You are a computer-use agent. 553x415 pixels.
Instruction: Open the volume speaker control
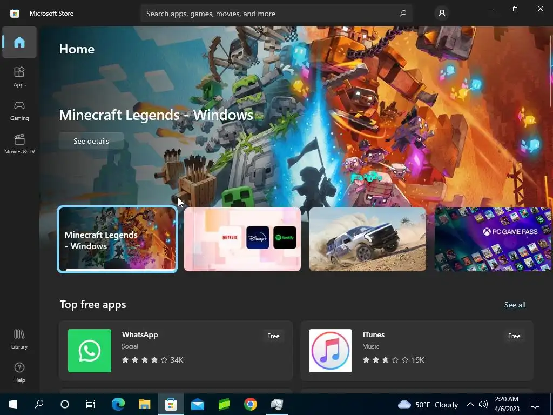point(483,404)
